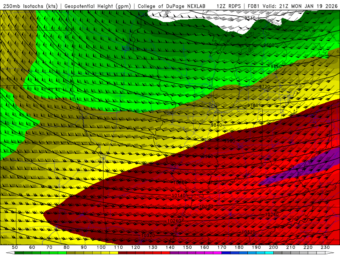
Task: Click the 150 value on the color scale
Action: 187,247
